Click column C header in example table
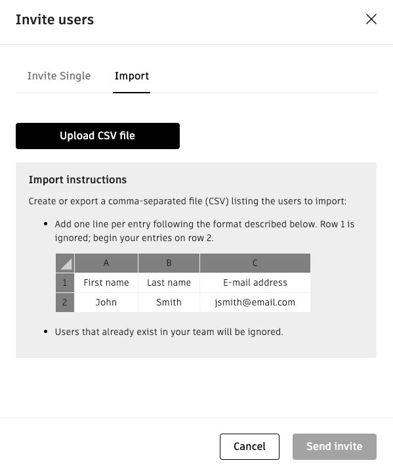 (255, 263)
